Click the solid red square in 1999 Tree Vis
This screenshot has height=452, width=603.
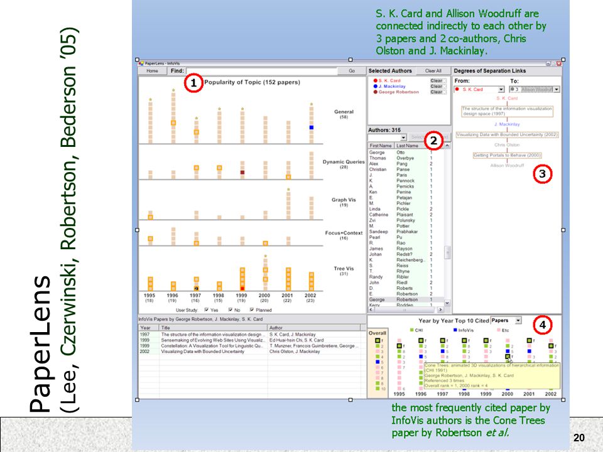[x=242, y=288]
